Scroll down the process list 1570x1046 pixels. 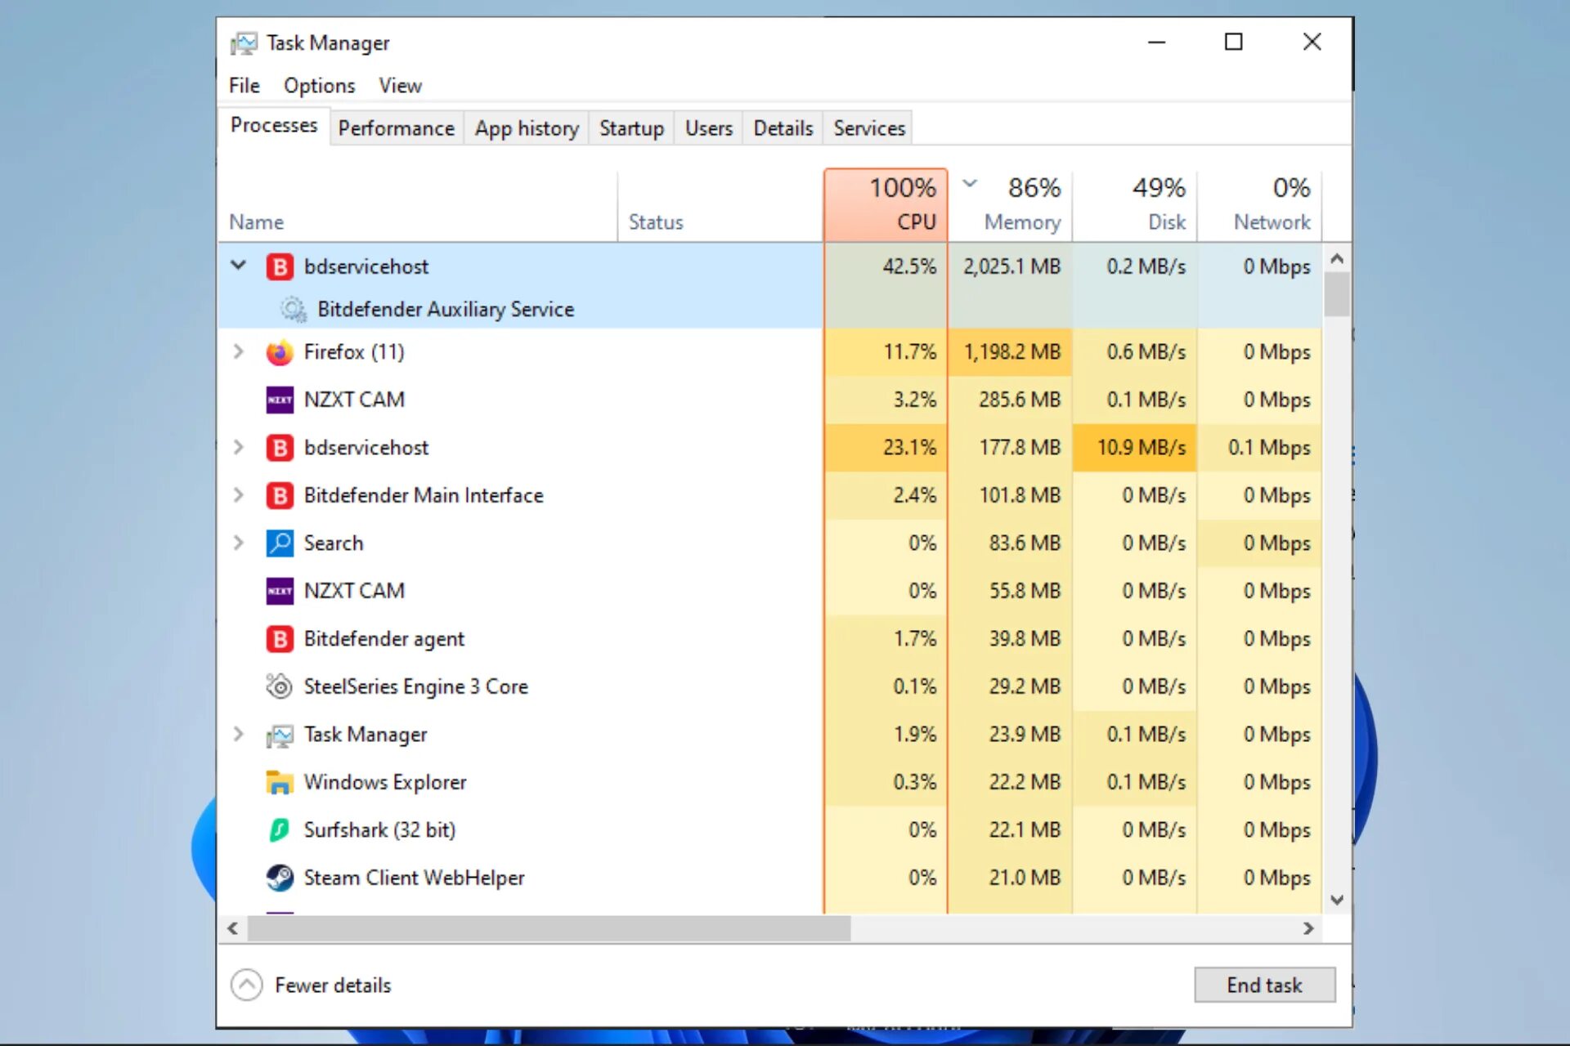point(1335,899)
